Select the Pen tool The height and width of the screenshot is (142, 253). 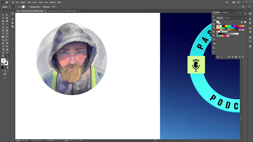pyautogui.click(x=3, y=21)
